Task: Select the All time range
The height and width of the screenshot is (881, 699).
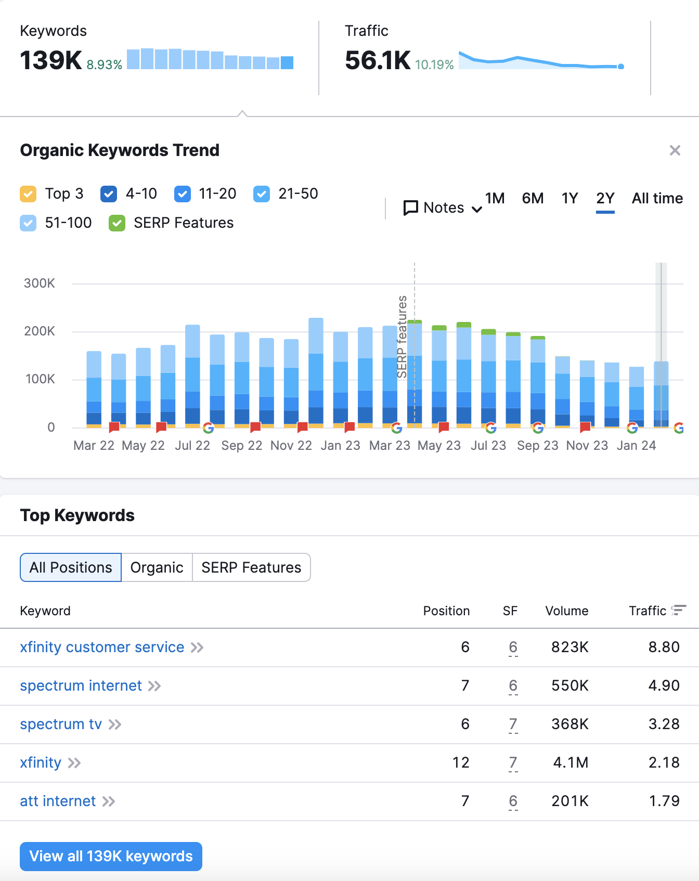Action: (x=657, y=198)
